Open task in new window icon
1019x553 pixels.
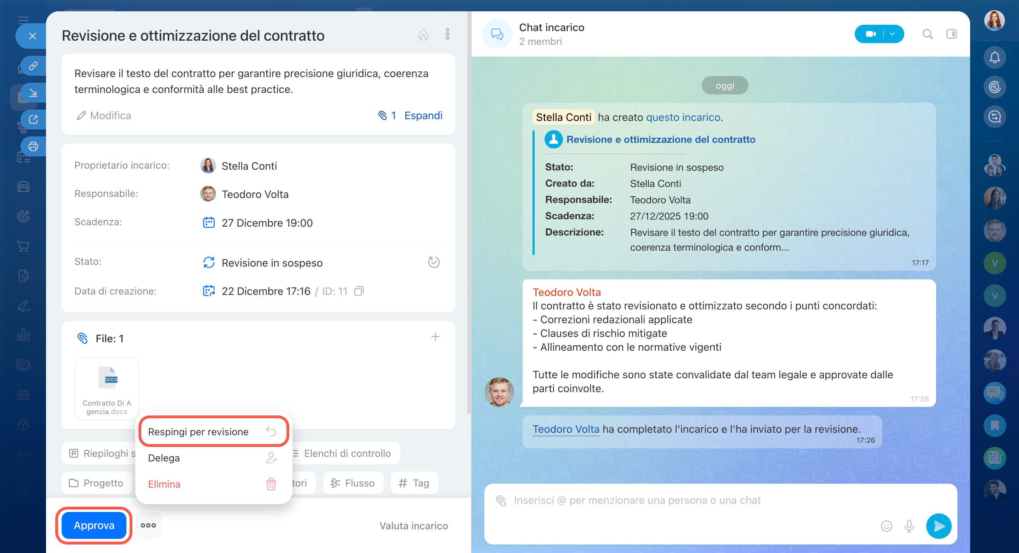pos(33,119)
